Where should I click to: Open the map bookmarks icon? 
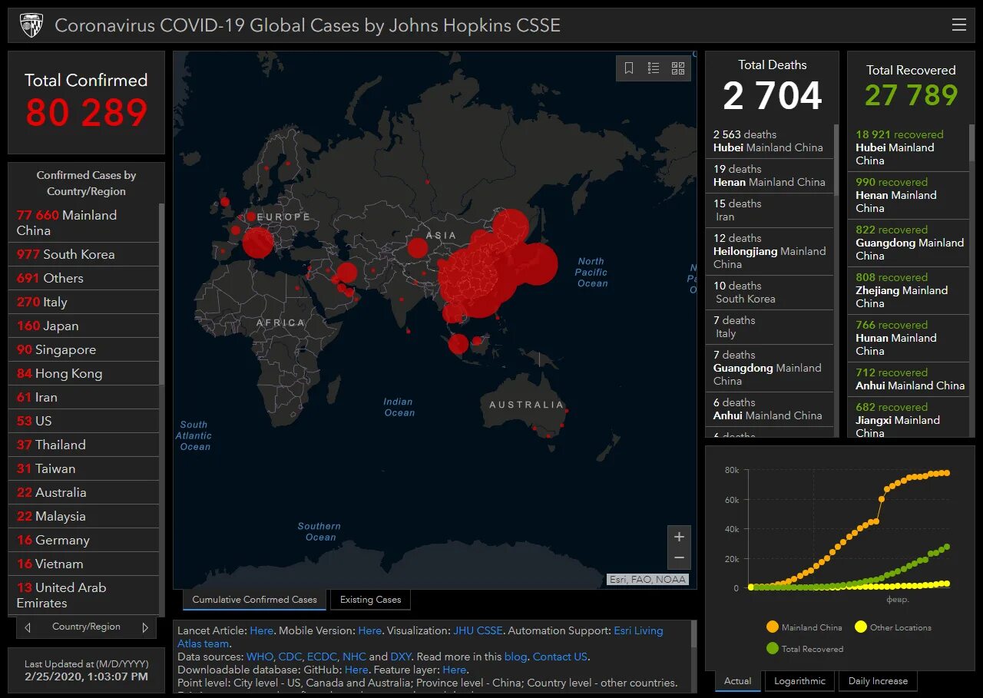click(x=629, y=68)
